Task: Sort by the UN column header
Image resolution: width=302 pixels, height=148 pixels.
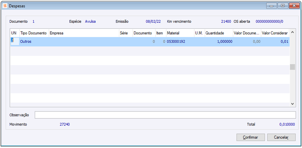Action: point(15,33)
